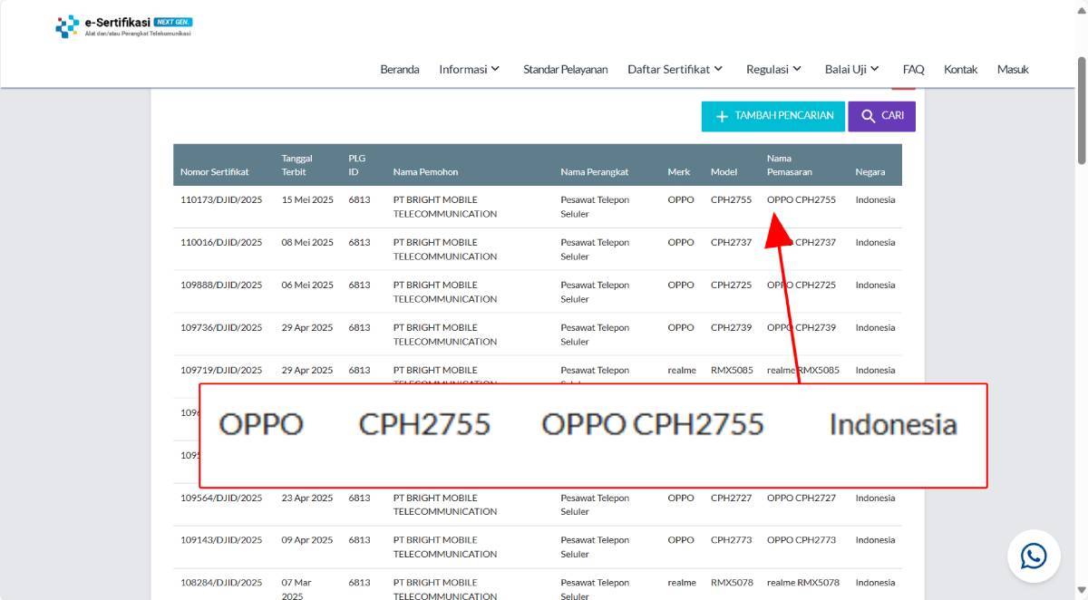
Task: Click CPH2725 in the Model column
Action: click(x=731, y=285)
